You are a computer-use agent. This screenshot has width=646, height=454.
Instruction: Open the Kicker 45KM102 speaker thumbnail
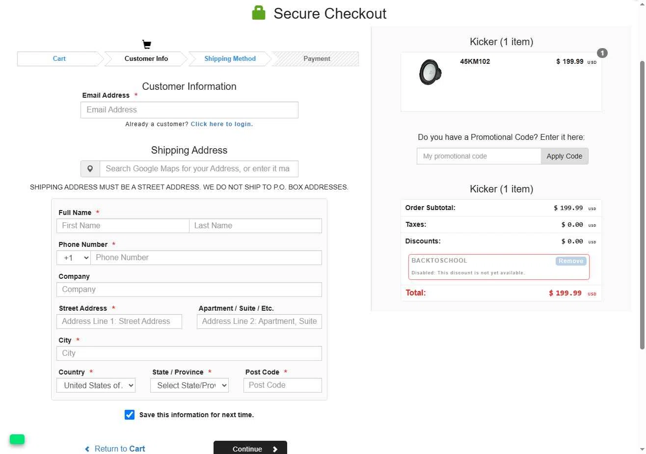[431, 72]
